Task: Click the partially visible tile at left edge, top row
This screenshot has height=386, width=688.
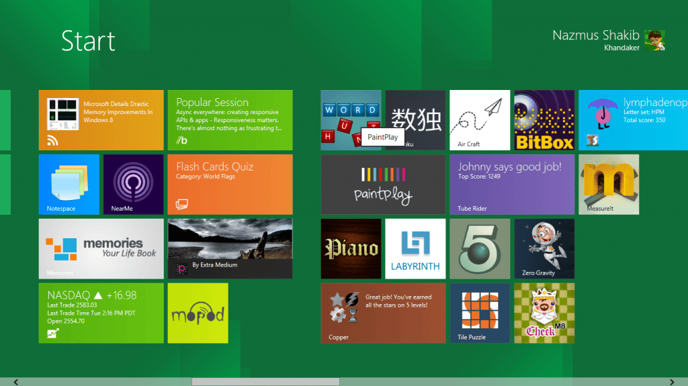Action: tap(5, 120)
